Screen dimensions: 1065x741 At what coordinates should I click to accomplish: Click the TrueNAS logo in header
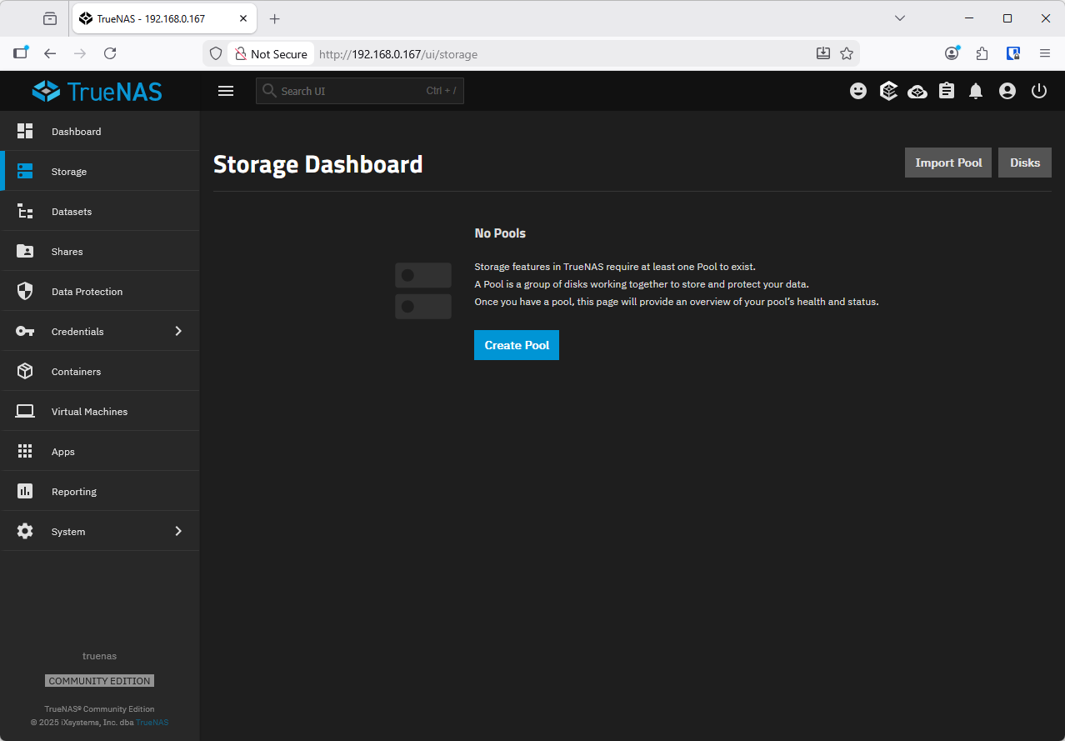click(97, 91)
